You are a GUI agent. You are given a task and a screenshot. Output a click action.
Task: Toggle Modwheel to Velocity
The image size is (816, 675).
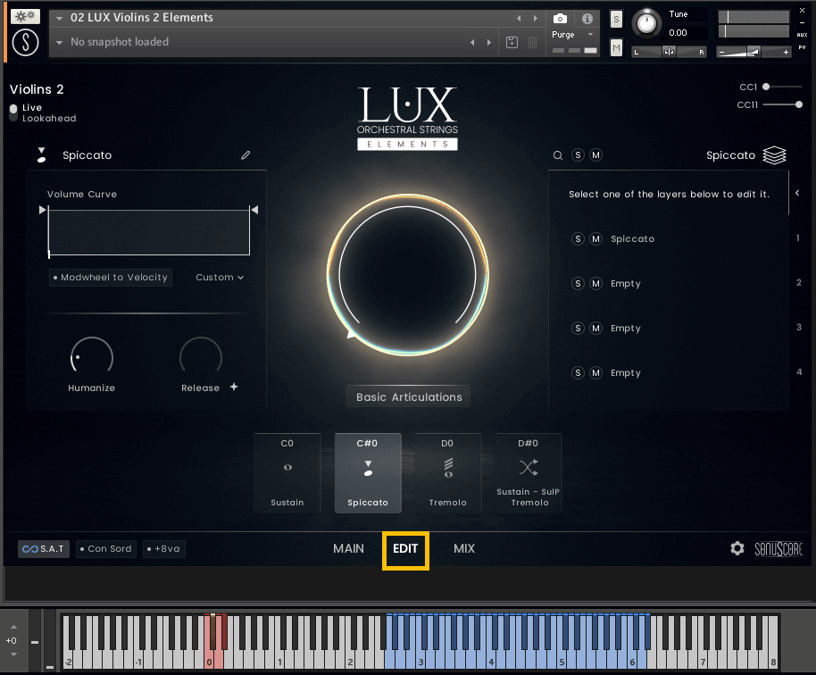point(110,277)
